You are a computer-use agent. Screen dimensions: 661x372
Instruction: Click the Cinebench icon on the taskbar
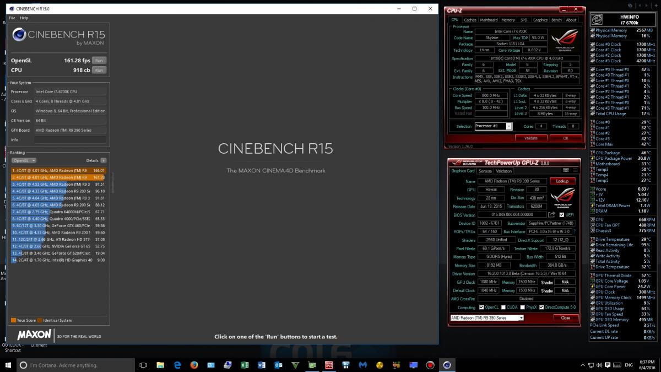tap(447, 365)
